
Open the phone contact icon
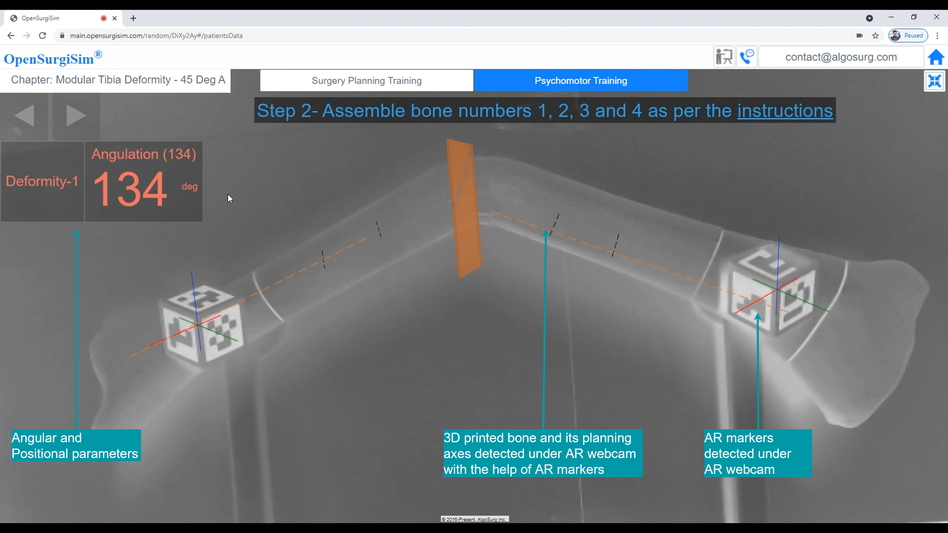[x=747, y=57]
